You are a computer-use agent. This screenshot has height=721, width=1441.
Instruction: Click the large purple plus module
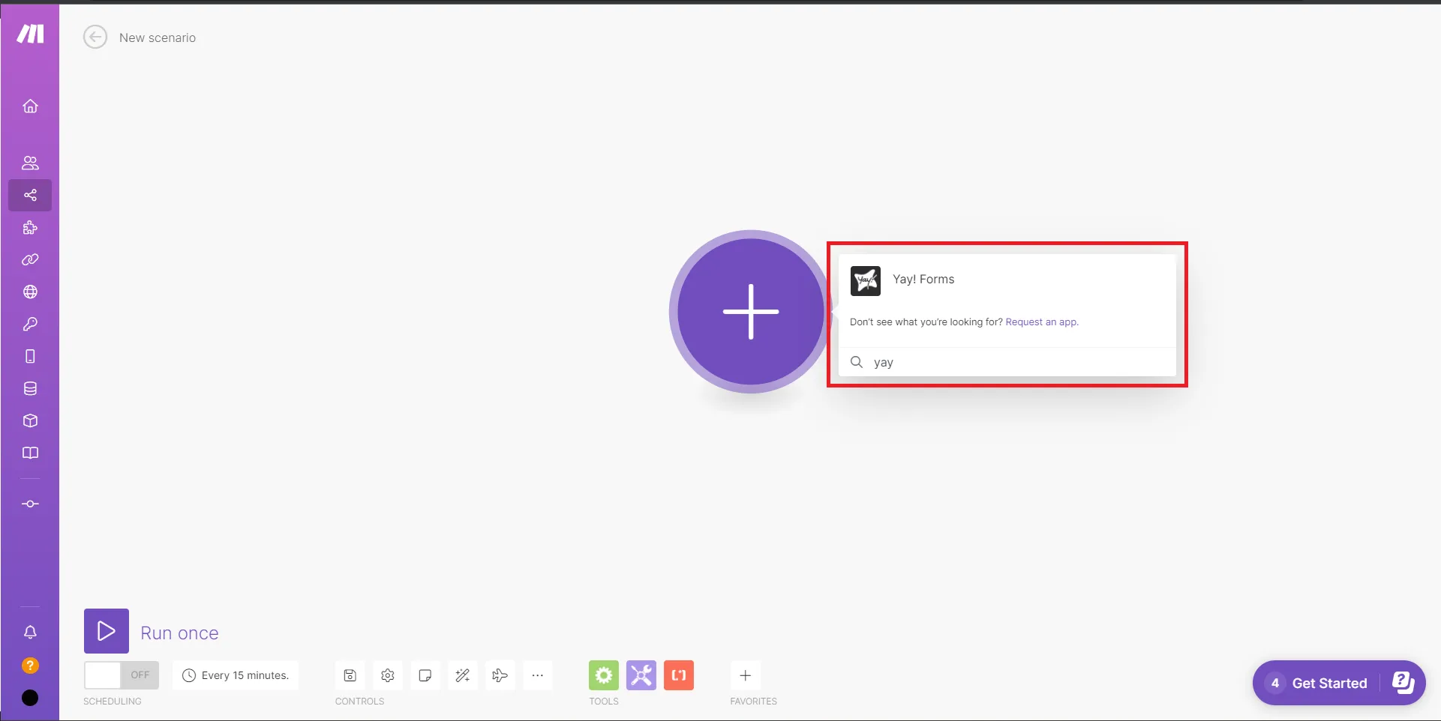[750, 312]
